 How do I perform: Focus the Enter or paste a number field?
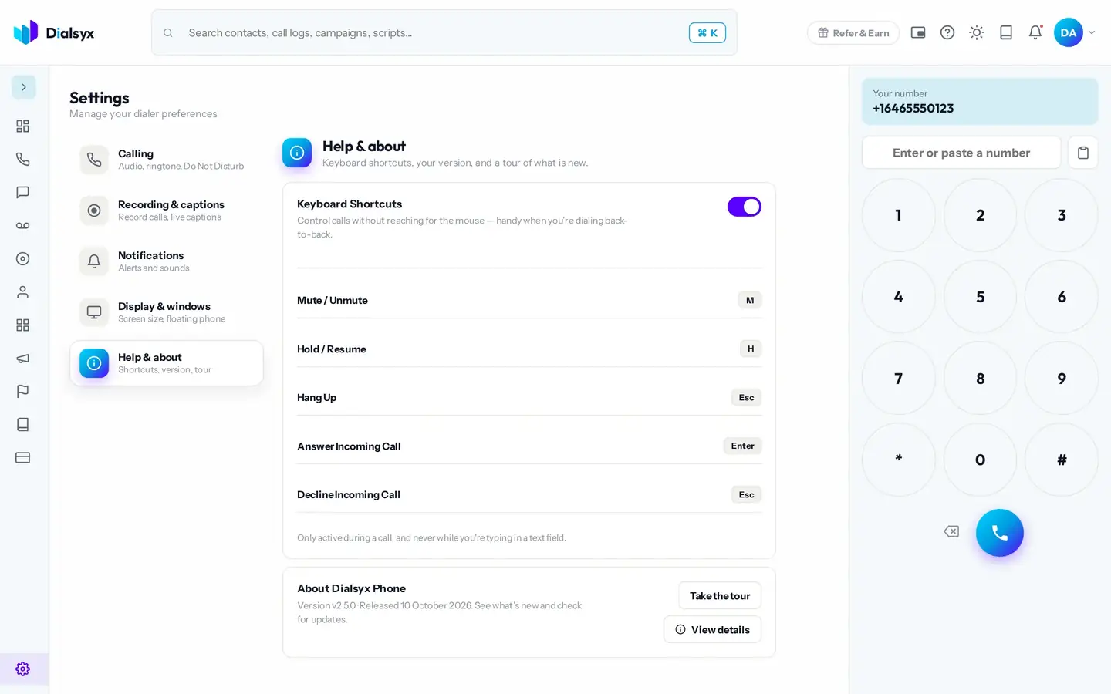click(x=961, y=153)
